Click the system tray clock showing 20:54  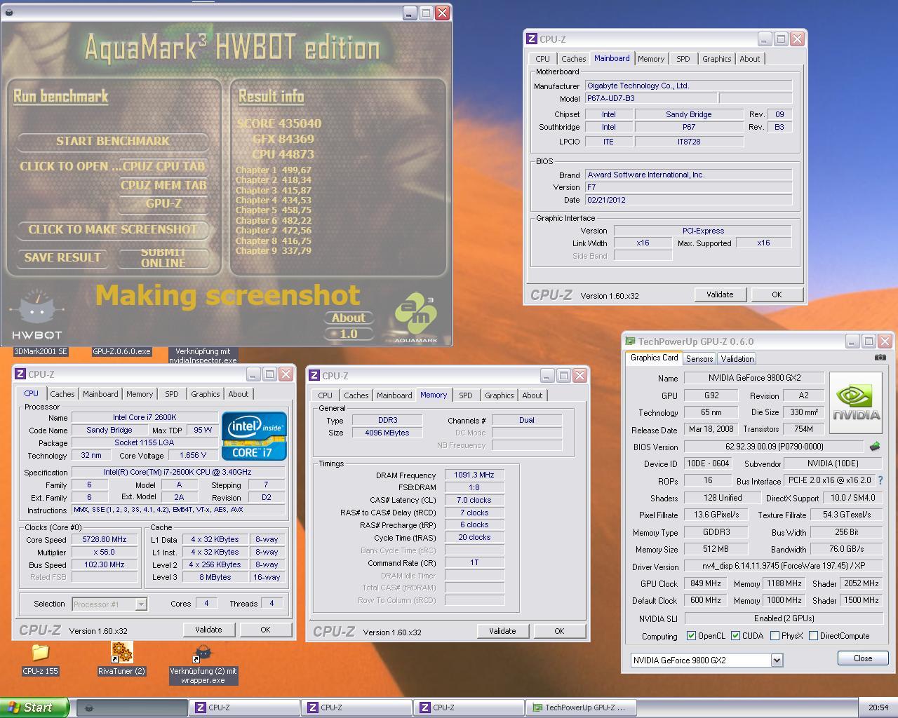pyautogui.click(x=878, y=707)
